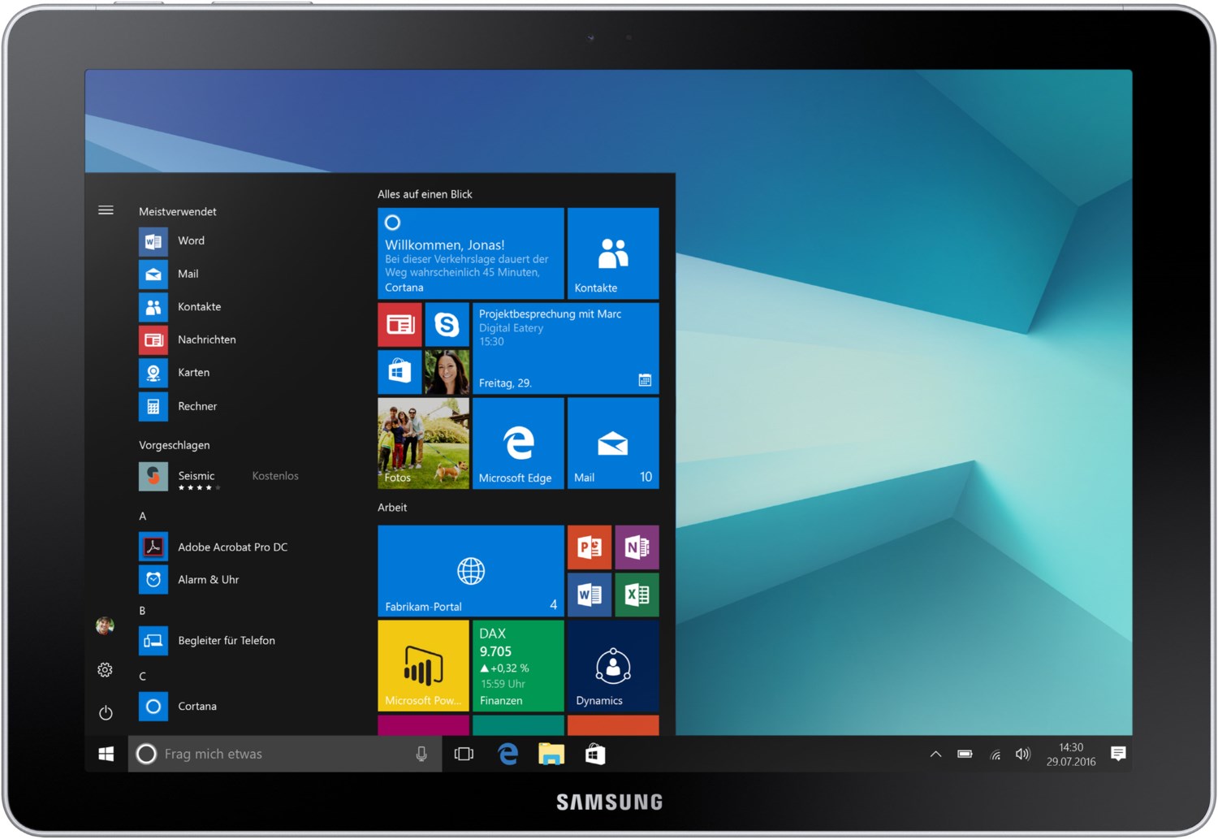Viewport: 1218px width, 839px height.
Task: Open Task View on the taskbar
Action: point(464,755)
